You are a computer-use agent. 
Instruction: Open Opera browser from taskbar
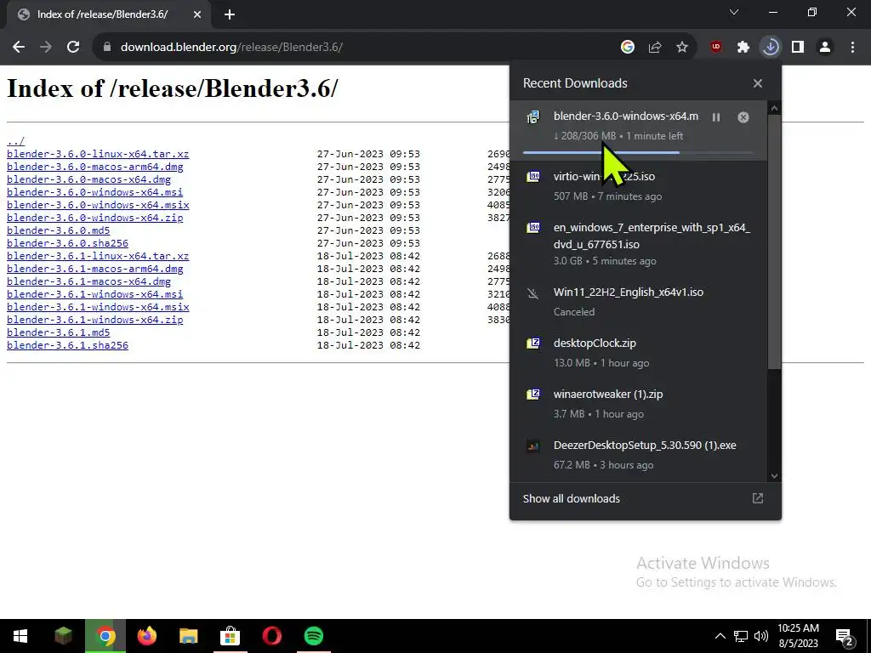coord(271,636)
